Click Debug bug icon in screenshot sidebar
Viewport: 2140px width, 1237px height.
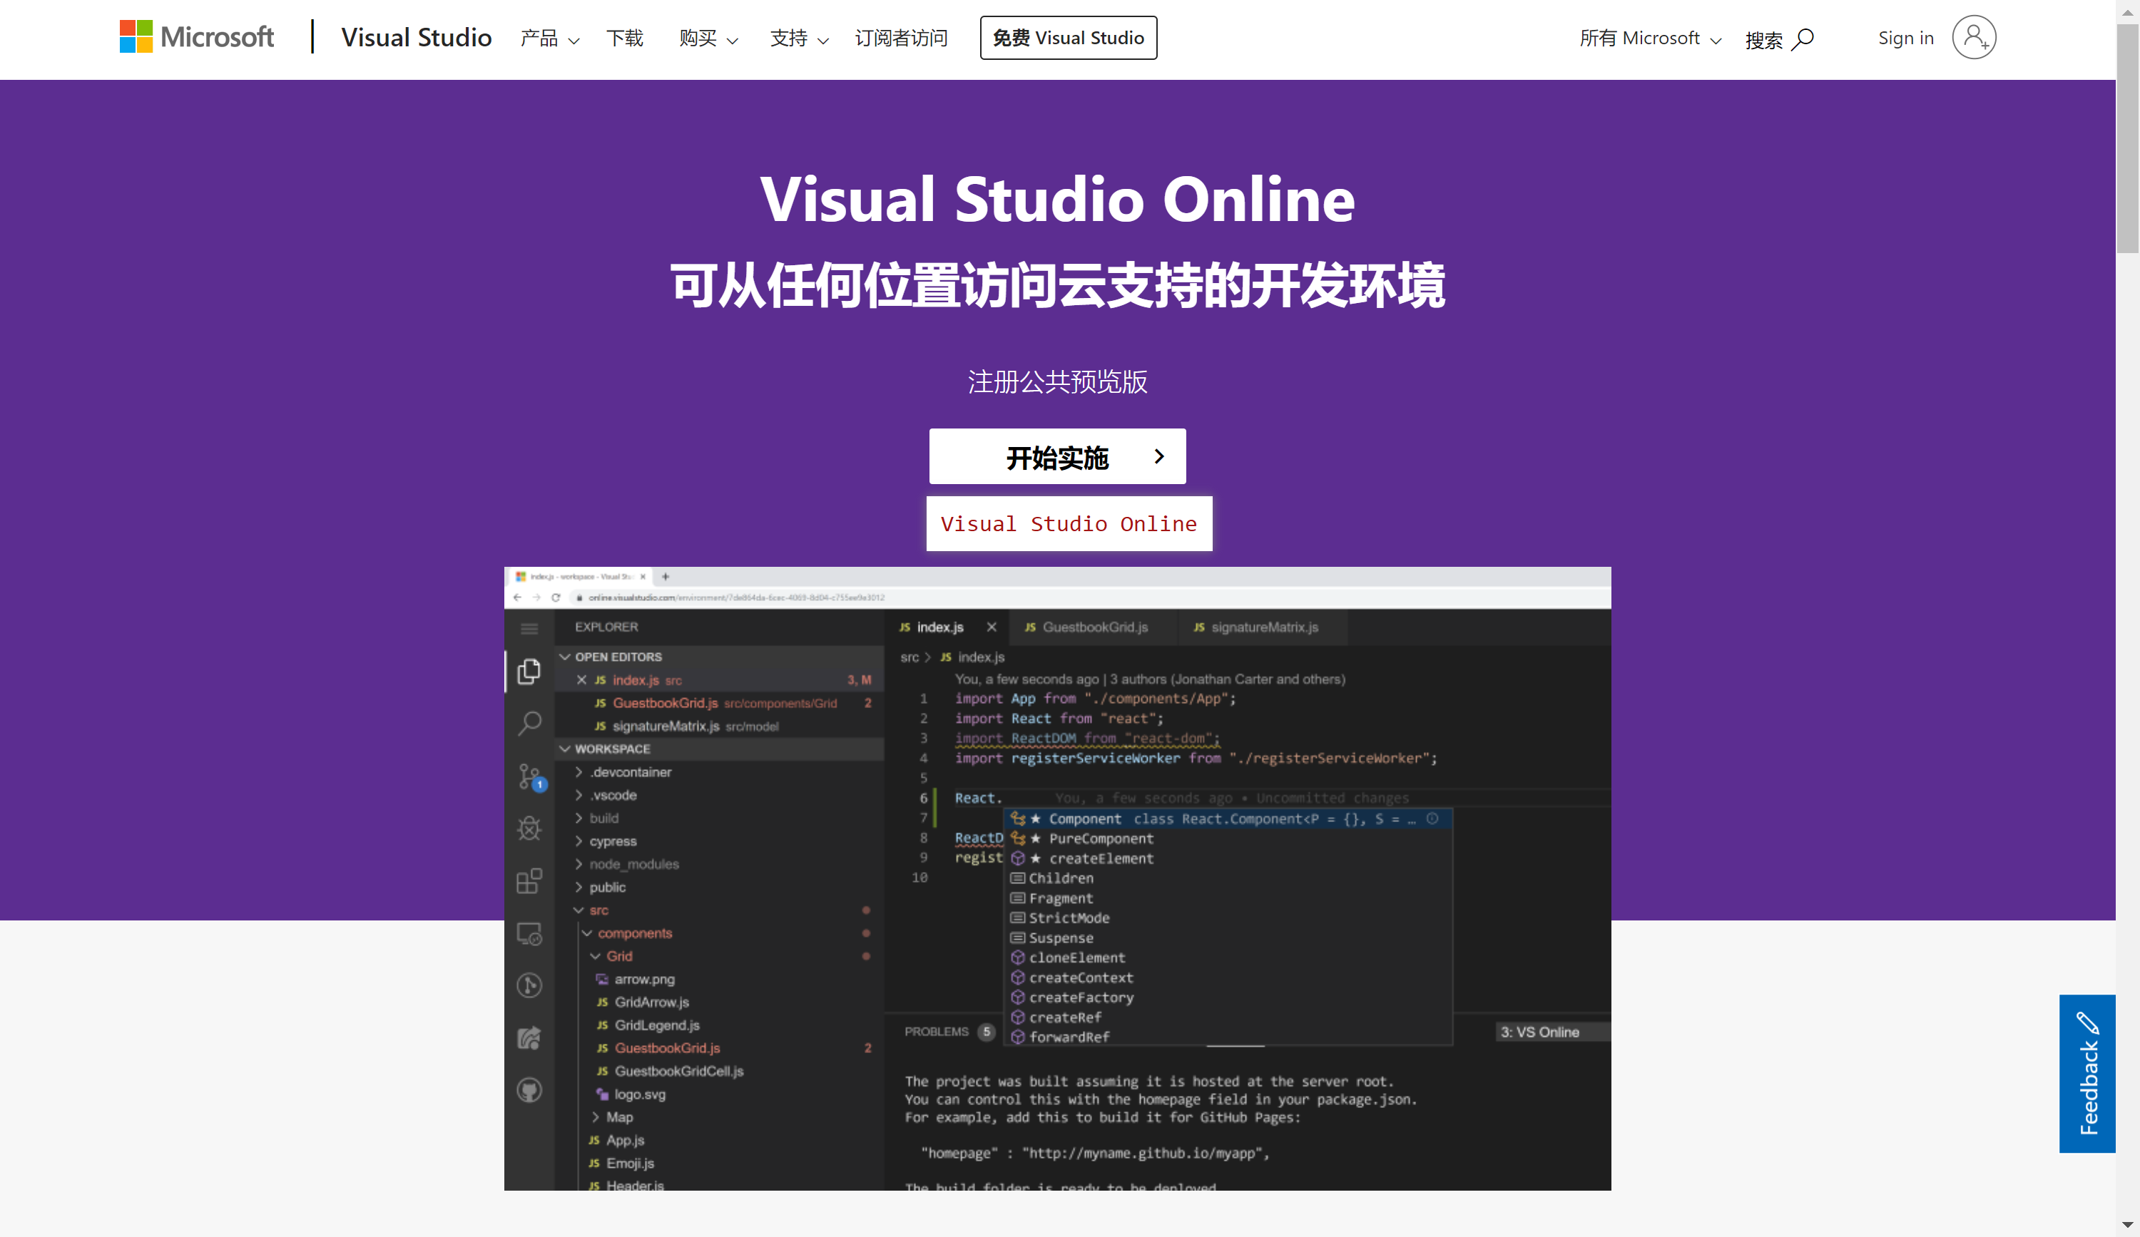[529, 828]
